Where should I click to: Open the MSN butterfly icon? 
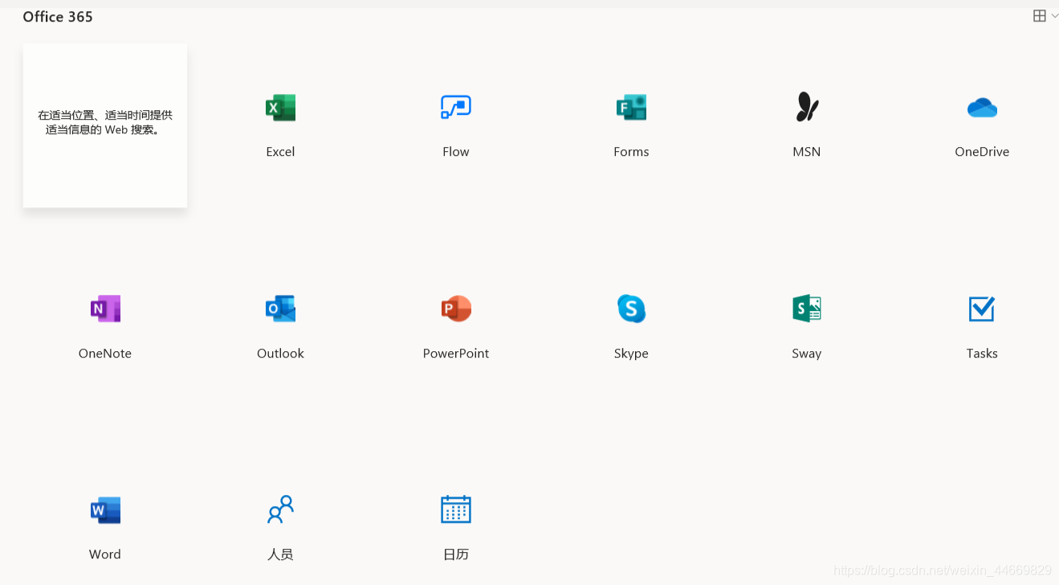pos(807,107)
